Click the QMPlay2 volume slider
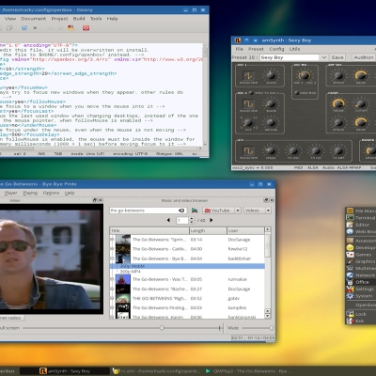The width and height of the screenshot is (376, 376). [x=258, y=328]
